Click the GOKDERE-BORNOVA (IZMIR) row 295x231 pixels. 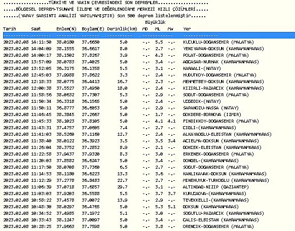tap(122, 114)
